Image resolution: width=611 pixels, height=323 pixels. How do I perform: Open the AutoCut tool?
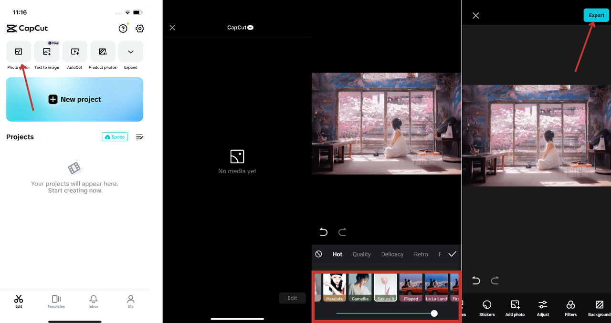[74, 52]
